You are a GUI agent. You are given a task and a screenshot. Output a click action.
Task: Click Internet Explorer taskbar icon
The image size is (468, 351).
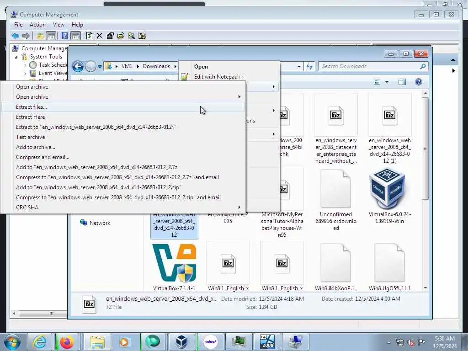39,342
